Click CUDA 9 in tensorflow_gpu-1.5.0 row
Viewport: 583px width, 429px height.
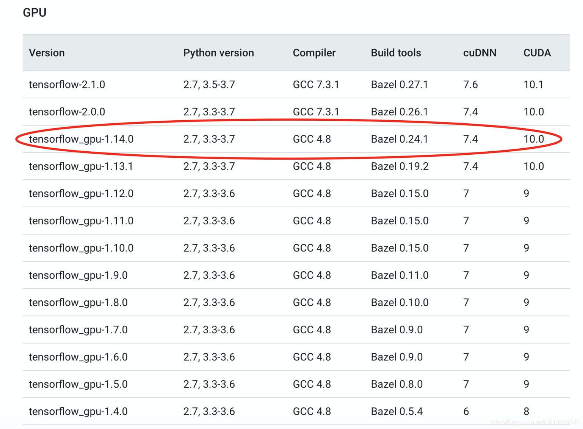526,384
